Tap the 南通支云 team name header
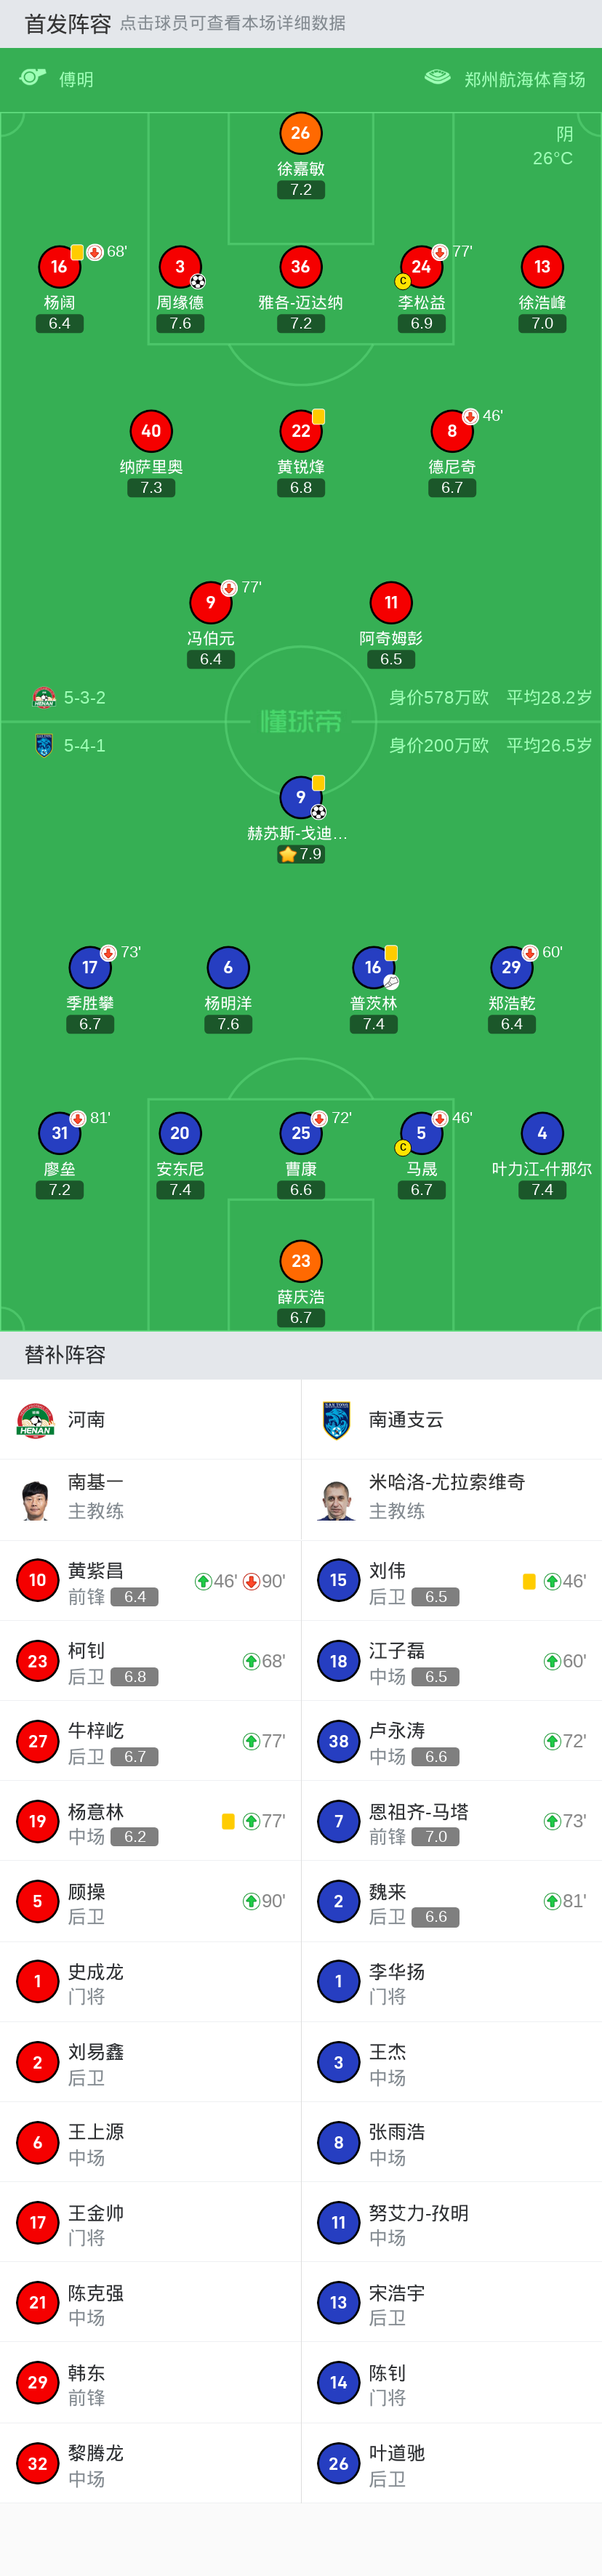The width and height of the screenshot is (602, 2576). [x=406, y=1419]
